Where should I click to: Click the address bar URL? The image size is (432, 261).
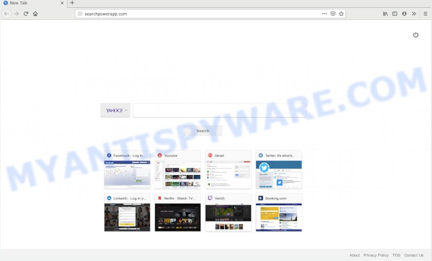click(x=106, y=14)
